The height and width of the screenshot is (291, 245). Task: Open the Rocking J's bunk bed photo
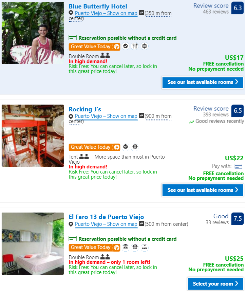(x=33, y=136)
